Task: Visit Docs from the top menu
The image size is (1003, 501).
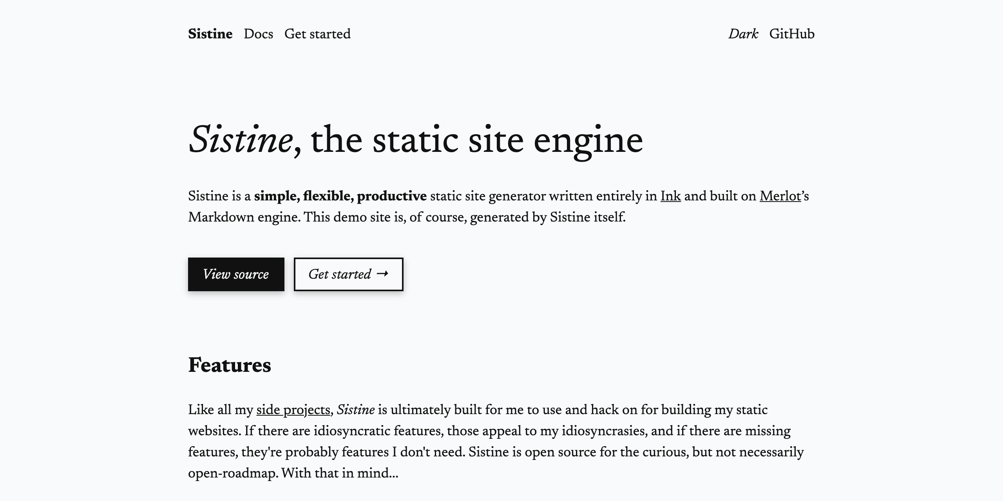Action: (257, 34)
